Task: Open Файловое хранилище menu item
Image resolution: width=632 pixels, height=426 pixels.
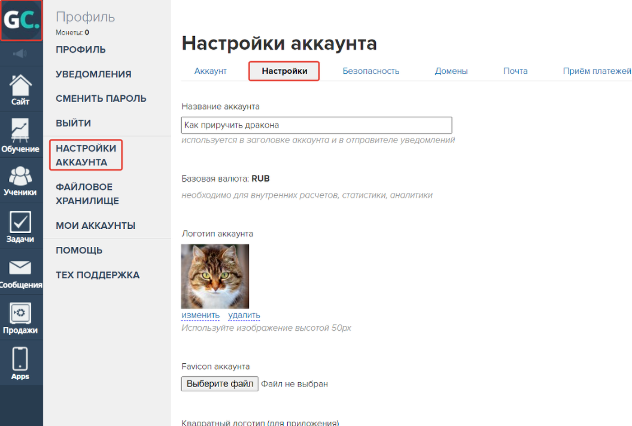Action: (x=87, y=194)
